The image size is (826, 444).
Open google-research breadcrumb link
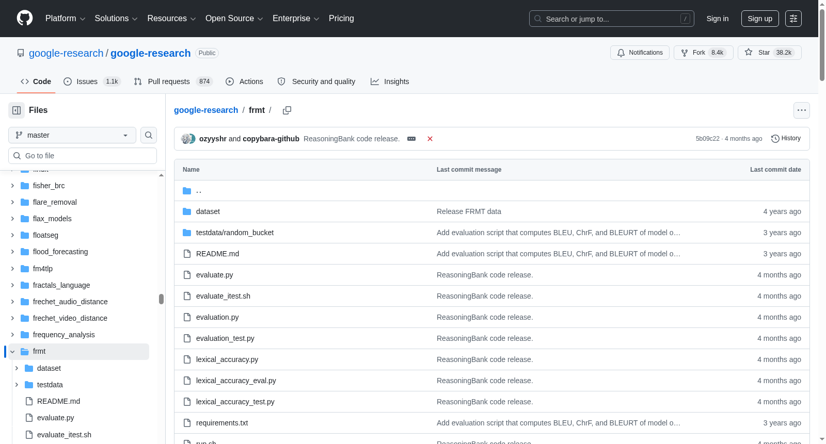206,110
